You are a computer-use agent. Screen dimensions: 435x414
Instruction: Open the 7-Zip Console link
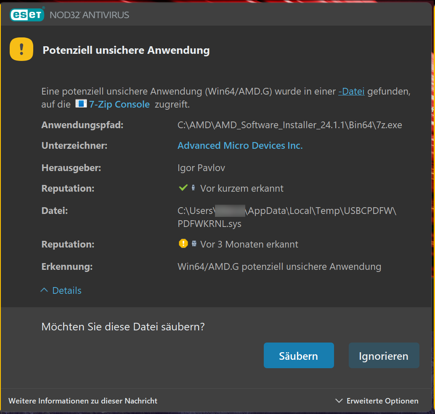[x=119, y=104]
